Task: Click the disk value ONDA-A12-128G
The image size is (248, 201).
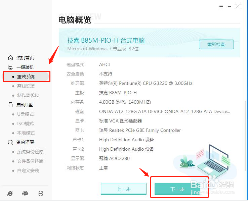Action: (x=165, y=111)
